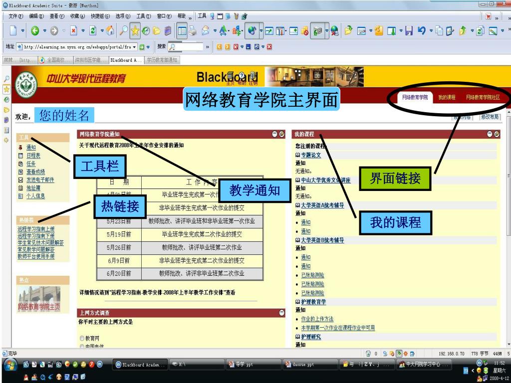Expand the dropdown beside the new page icon
The width and height of the screenshot is (511, 383).
[x=23, y=31]
